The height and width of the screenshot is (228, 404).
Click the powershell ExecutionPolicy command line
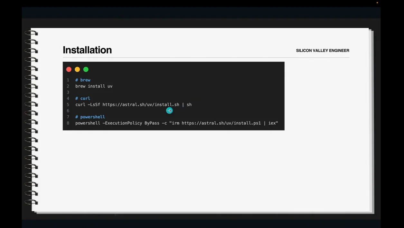tap(177, 123)
